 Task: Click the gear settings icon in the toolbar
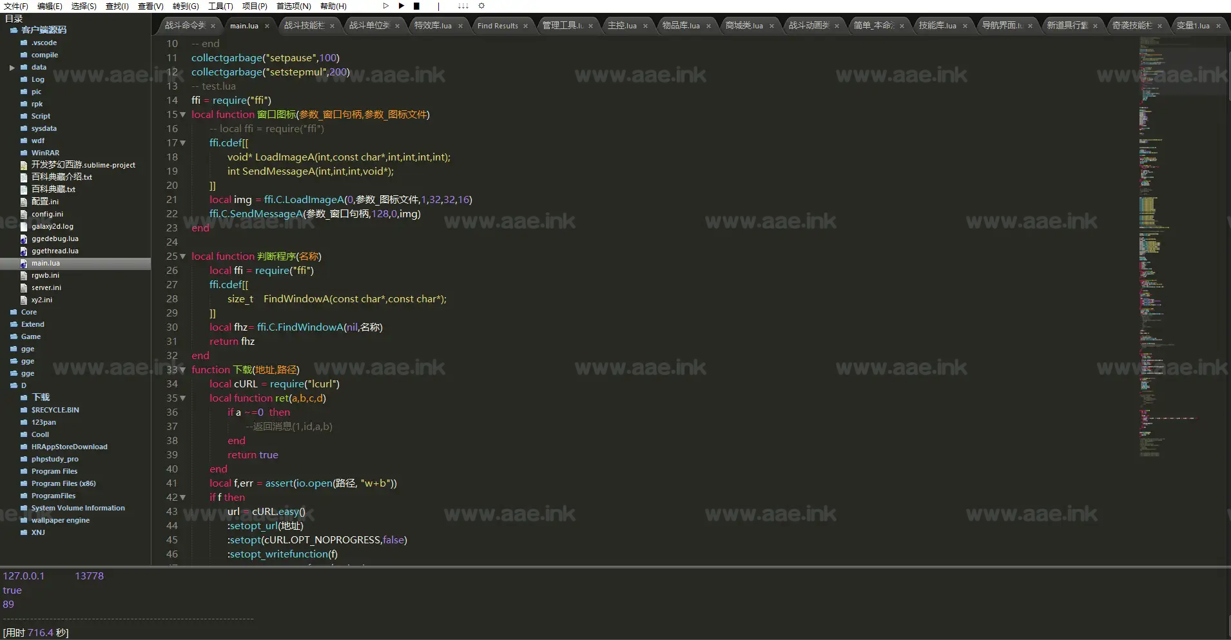pyautogui.click(x=481, y=6)
